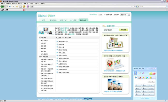The height and width of the screenshot is (102, 168).
Task: Click the link under the photo book image
Action: click(113, 50)
